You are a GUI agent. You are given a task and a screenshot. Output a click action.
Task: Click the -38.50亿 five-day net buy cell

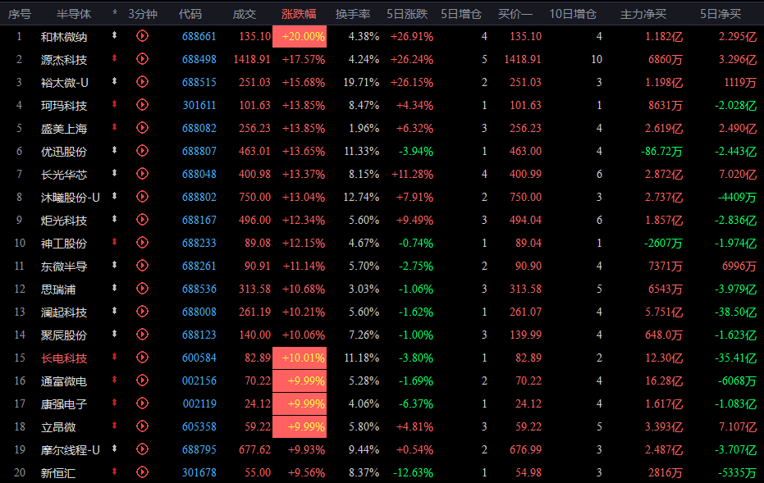(736, 312)
